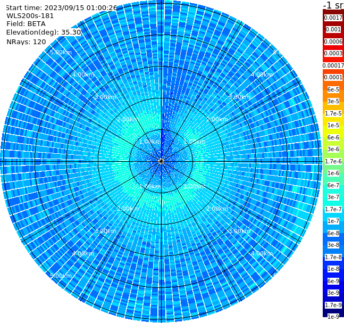The height and width of the screenshot is (323, 344).
Task: Click the 0.0003 colorbar label
Action: 333,53
